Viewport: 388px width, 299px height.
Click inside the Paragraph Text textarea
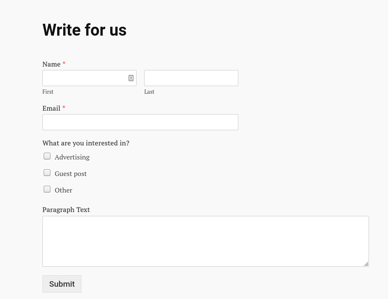[x=205, y=241]
